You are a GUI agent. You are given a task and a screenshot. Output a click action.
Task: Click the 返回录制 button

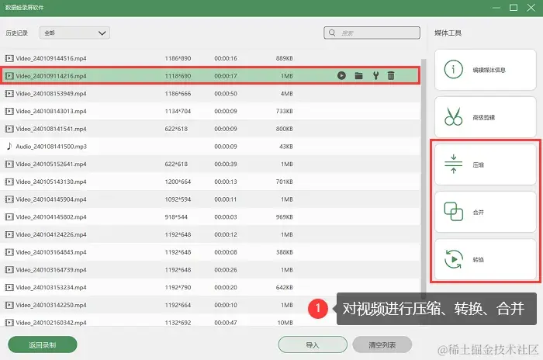pos(42,344)
